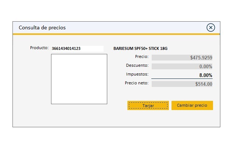Focus the Impuestos 8.00% field

[x=182, y=75]
